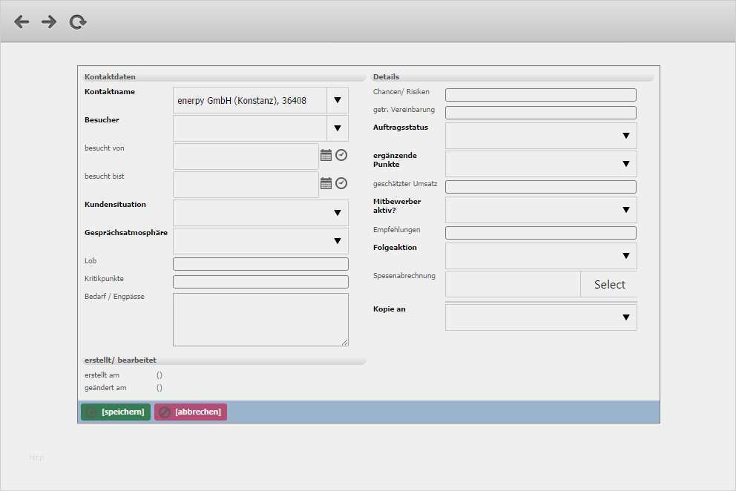Go forward with the forward arrow
Viewport: 736px width, 491px height.
pos(49,22)
